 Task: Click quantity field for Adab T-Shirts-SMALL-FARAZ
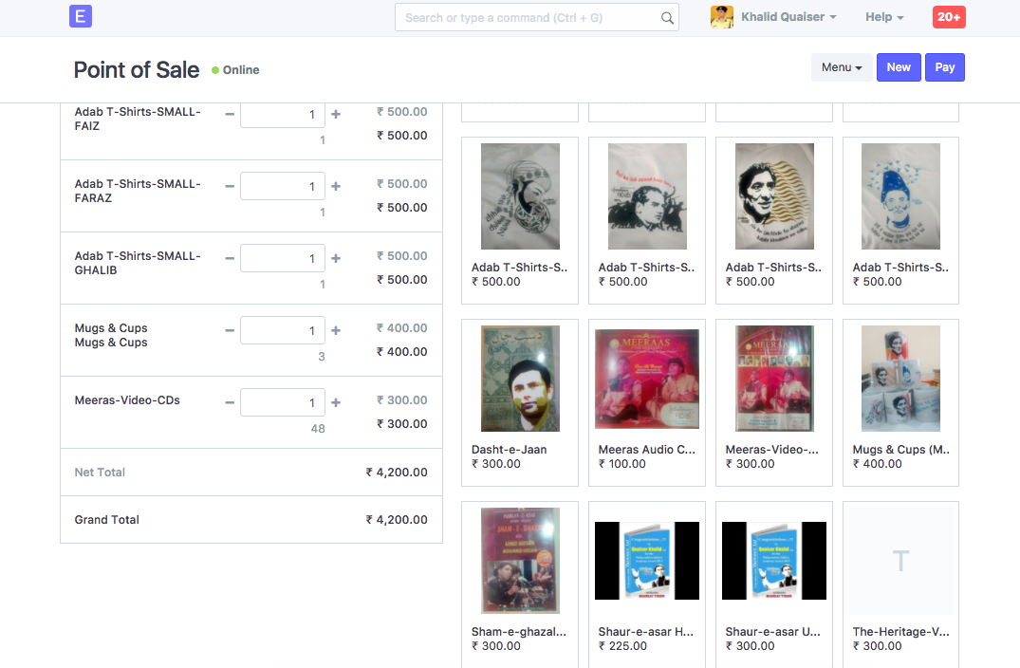283,186
